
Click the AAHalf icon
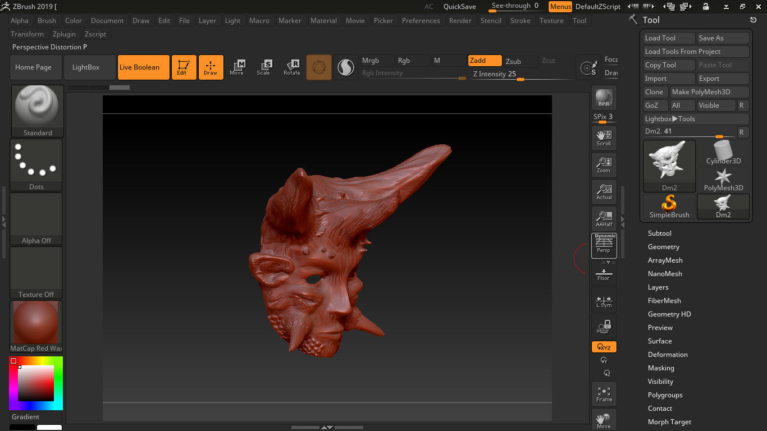604,219
